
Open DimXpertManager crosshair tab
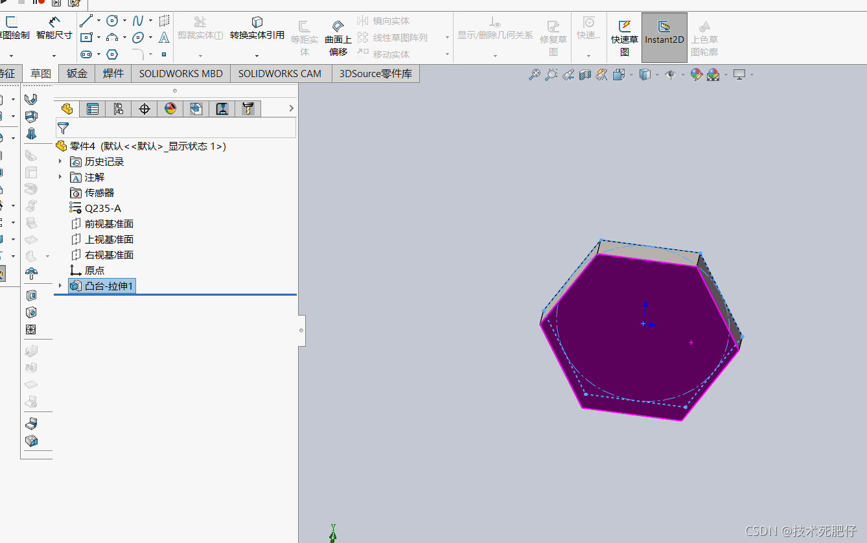144,109
